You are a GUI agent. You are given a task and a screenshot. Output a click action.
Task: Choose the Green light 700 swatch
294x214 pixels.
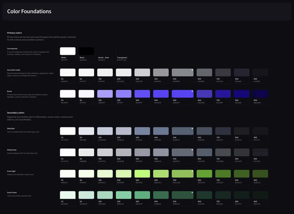[x=223, y=173]
